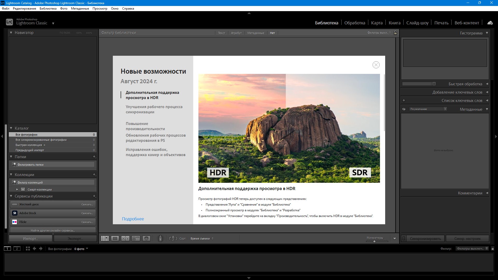Switch to Loupe view icon
The image size is (498, 280).
pyautogui.click(x=115, y=239)
